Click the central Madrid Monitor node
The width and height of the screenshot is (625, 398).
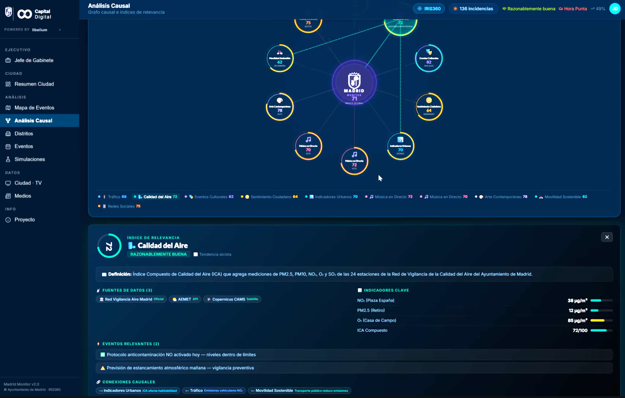(354, 83)
